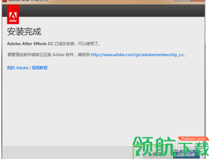The image size is (209, 159).
Task: Click the window title bar app icon
Action: [x=5, y=1]
